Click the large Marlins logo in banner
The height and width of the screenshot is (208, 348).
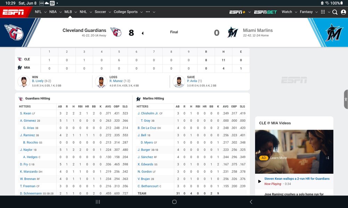[x=334, y=33]
